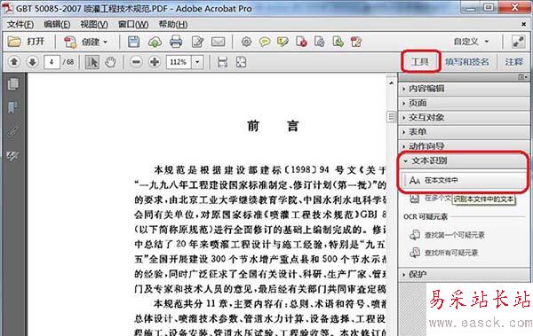This screenshot has height=336, width=533.
Task: Select the text selection cursor tool
Action: pyautogui.click(x=92, y=62)
